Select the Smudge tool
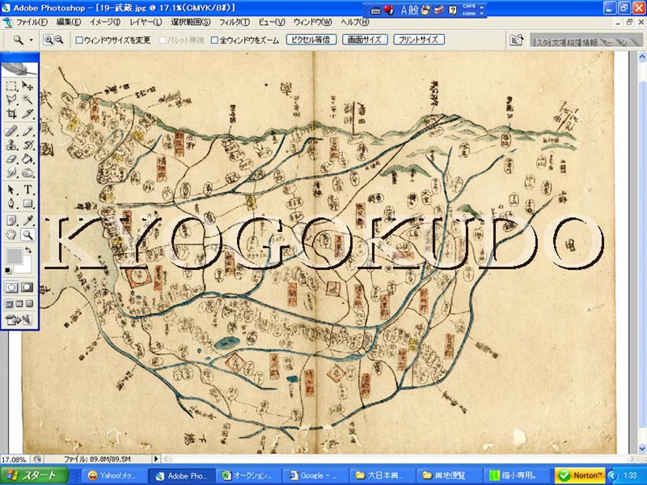Image resolution: width=647 pixels, height=485 pixels. click(x=11, y=172)
